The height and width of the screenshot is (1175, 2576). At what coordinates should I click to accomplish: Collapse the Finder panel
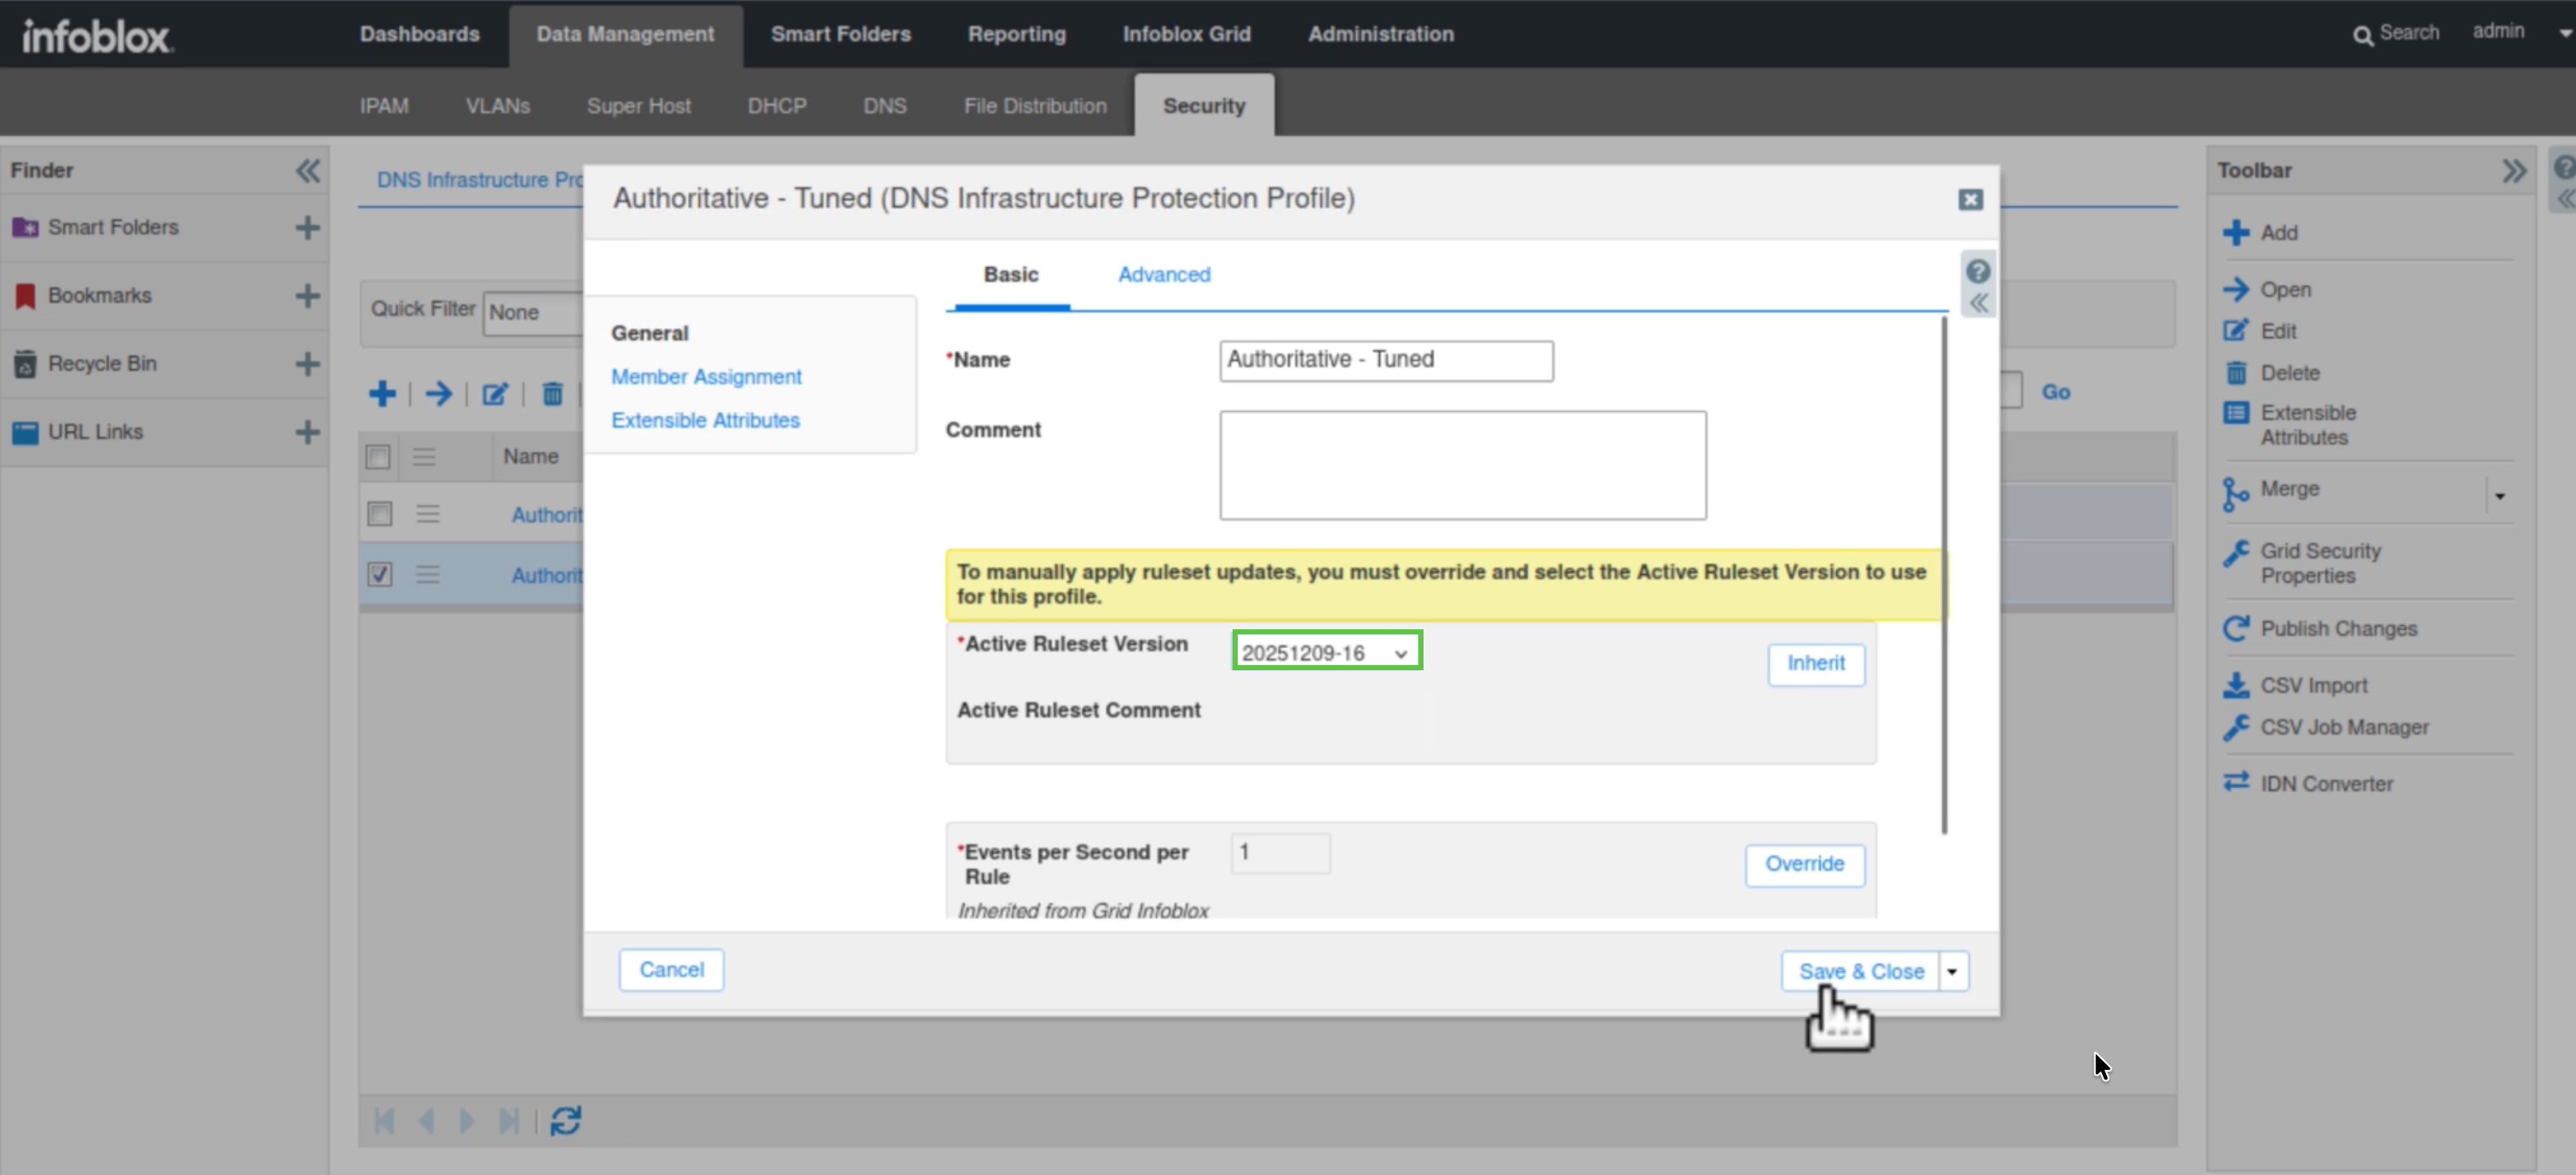pyautogui.click(x=308, y=170)
